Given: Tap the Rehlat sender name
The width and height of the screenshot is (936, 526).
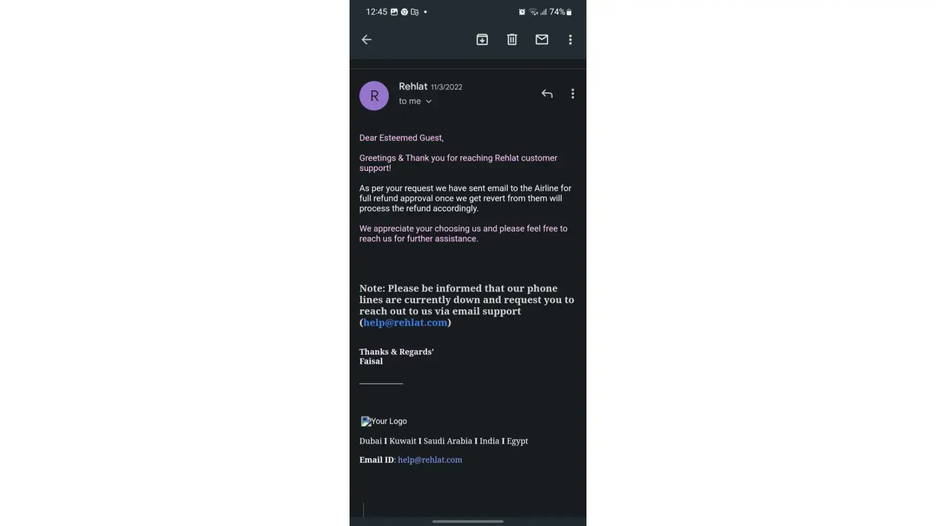Looking at the screenshot, I should click(413, 86).
